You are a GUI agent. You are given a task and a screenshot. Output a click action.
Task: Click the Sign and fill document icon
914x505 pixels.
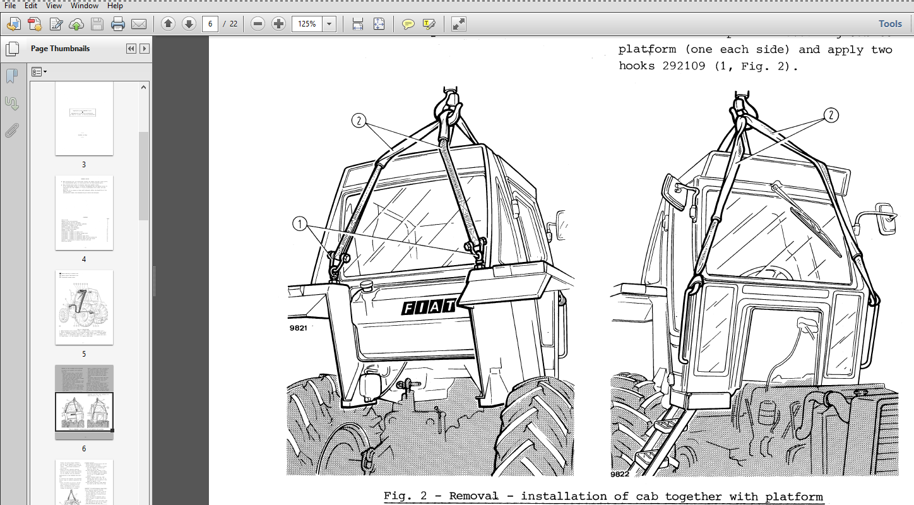tap(56, 24)
